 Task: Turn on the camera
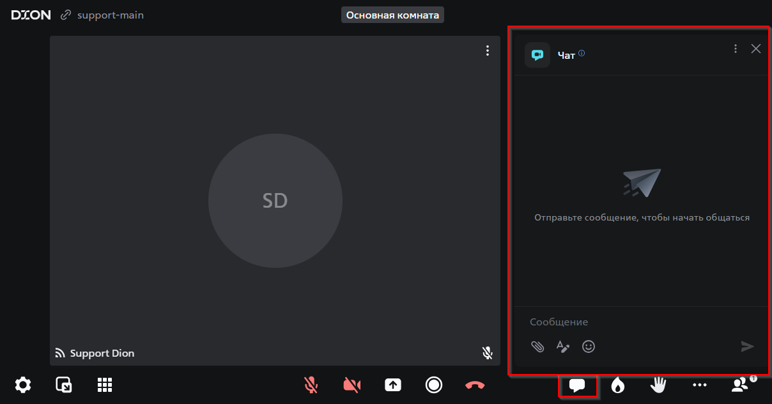click(x=351, y=385)
